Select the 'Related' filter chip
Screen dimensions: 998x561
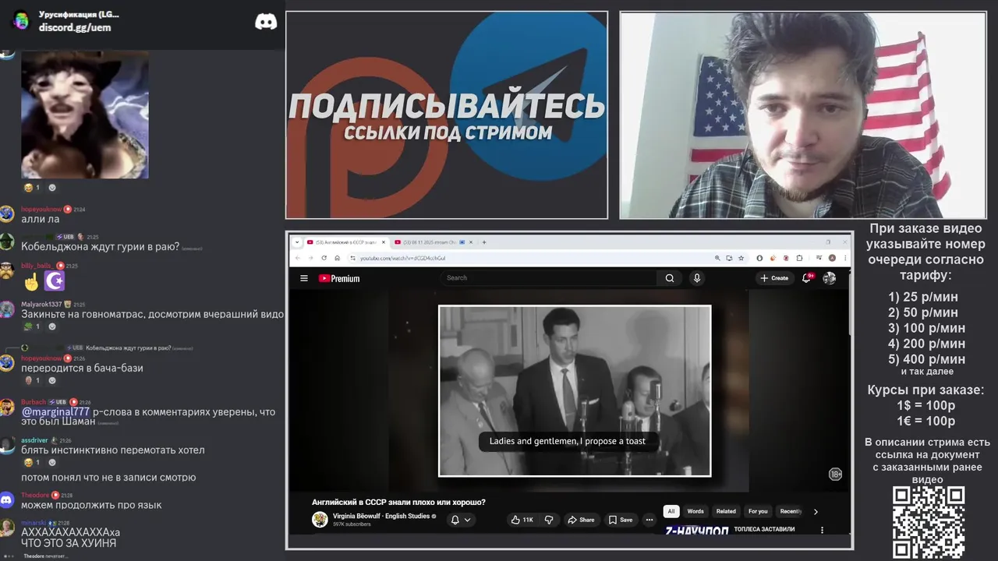pyautogui.click(x=726, y=511)
